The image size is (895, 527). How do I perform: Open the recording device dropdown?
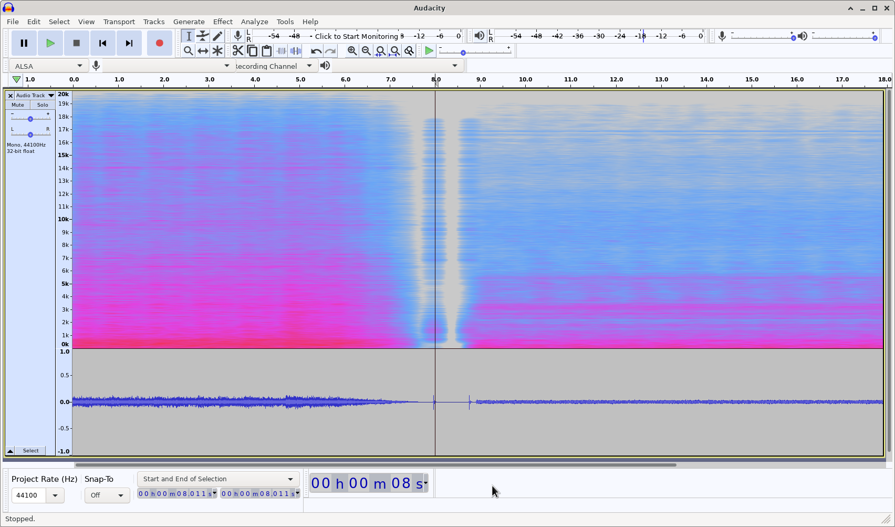(168, 66)
